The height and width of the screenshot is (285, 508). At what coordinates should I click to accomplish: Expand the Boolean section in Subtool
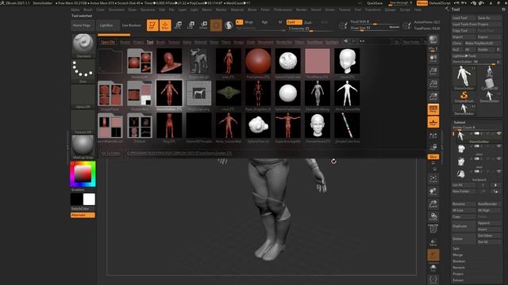point(459,261)
